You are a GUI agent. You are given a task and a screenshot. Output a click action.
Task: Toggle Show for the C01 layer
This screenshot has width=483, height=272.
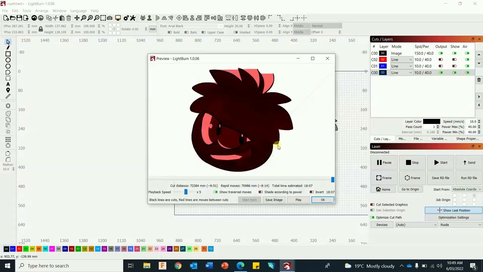pyautogui.click(x=454, y=66)
